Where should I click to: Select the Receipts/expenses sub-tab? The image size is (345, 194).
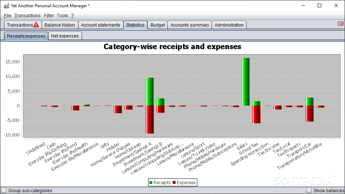pyautogui.click(x=26, y=36)
